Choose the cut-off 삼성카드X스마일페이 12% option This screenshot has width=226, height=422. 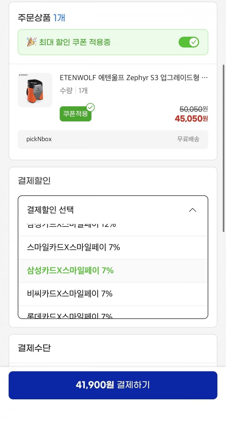pyautogui.click(x=113, y=229)
